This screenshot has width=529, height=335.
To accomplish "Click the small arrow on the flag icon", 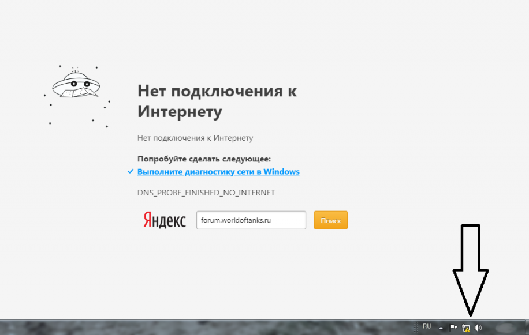I will 457,326.
